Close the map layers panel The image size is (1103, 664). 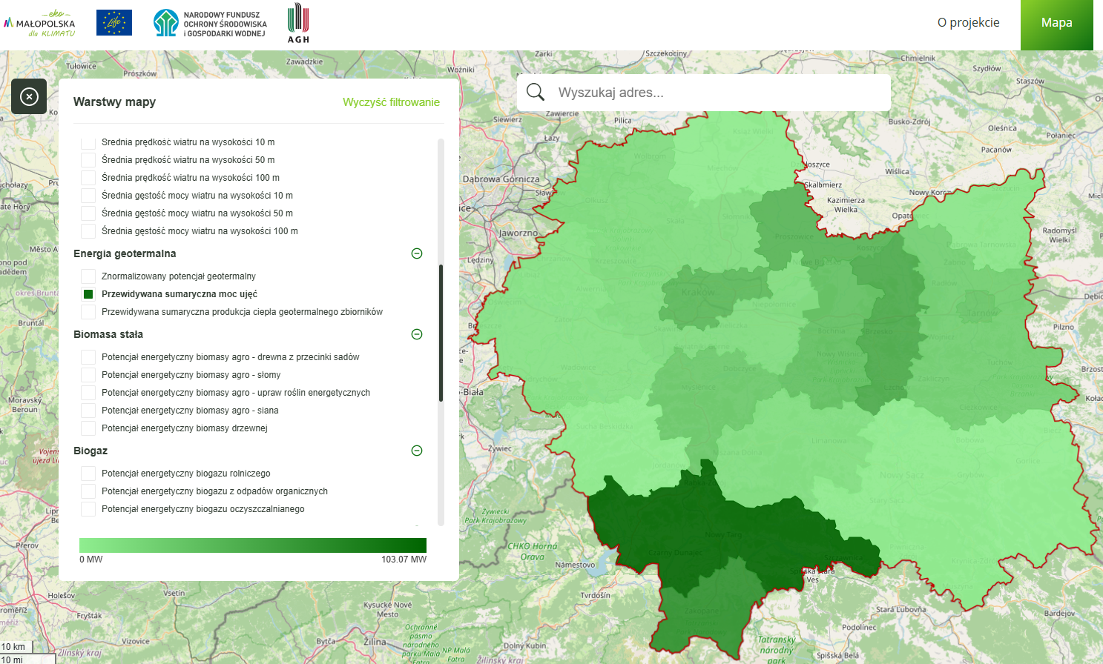pyautogui.click(x=29, y=96)
